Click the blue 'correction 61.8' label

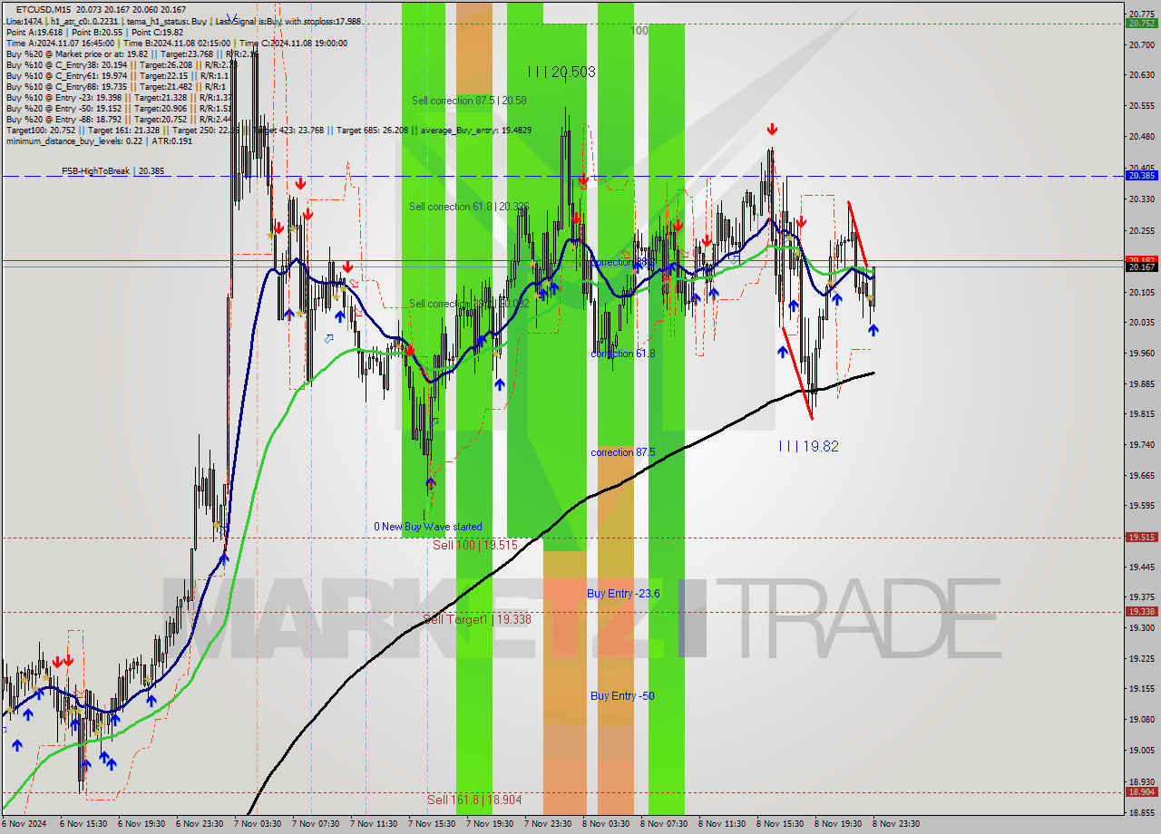623,354
